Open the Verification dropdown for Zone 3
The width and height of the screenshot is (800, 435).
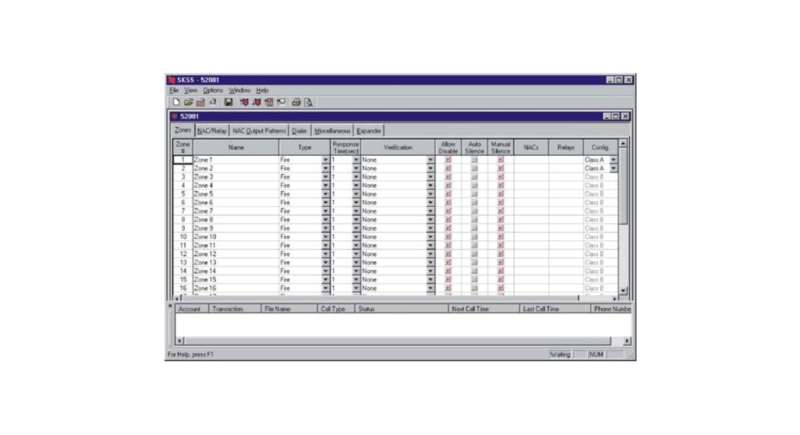point(430,177)
